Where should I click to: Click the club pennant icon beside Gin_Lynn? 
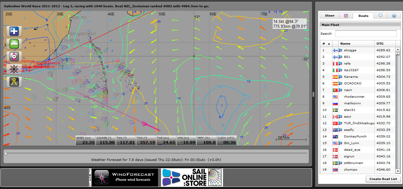pyautogui.click(x=341, y=143)
